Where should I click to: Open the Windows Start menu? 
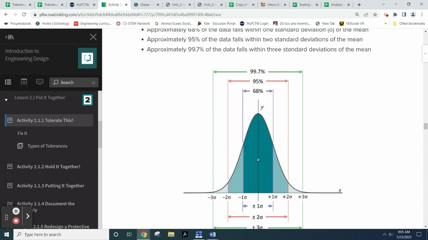coord(7,234)
